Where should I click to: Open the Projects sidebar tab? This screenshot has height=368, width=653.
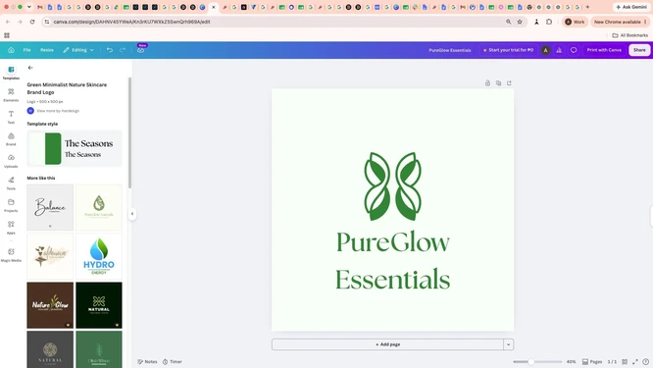pyautogui.click(x=11, y=205)
